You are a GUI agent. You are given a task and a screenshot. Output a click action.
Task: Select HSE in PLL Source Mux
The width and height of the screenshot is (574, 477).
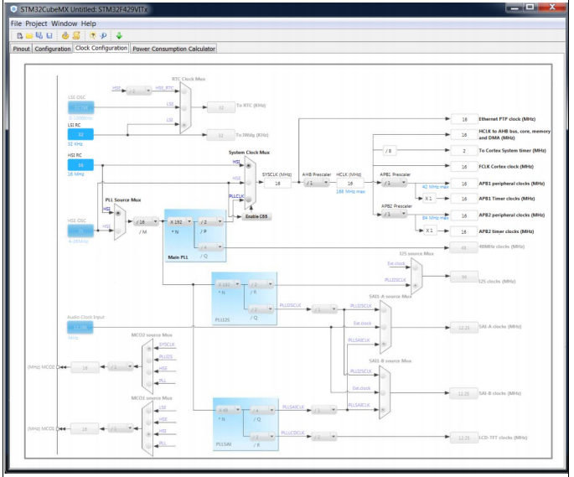click(118, 231)
